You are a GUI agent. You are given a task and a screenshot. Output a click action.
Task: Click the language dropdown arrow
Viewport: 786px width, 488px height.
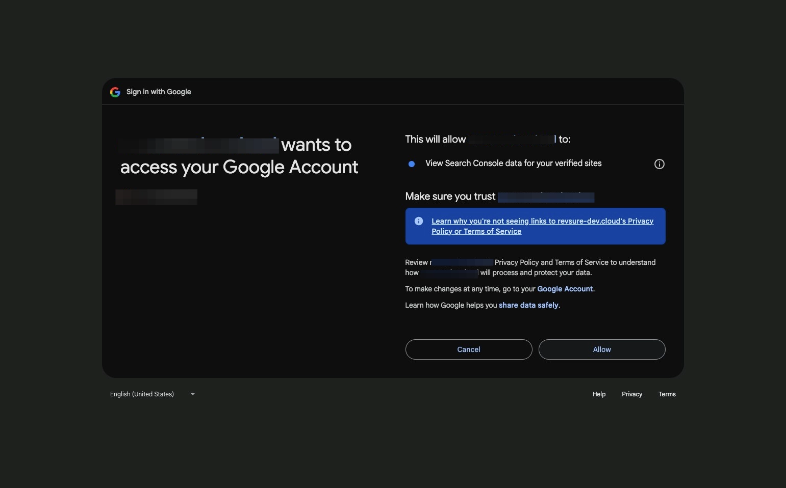pos(193,394)
